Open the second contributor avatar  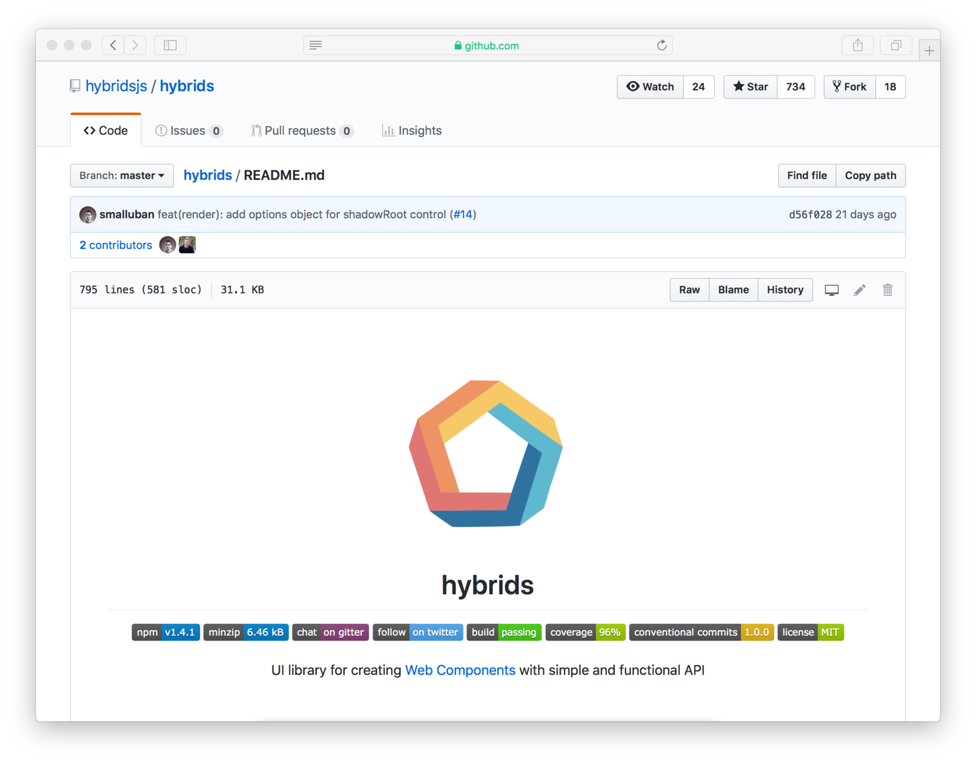(x=187, y=245)
